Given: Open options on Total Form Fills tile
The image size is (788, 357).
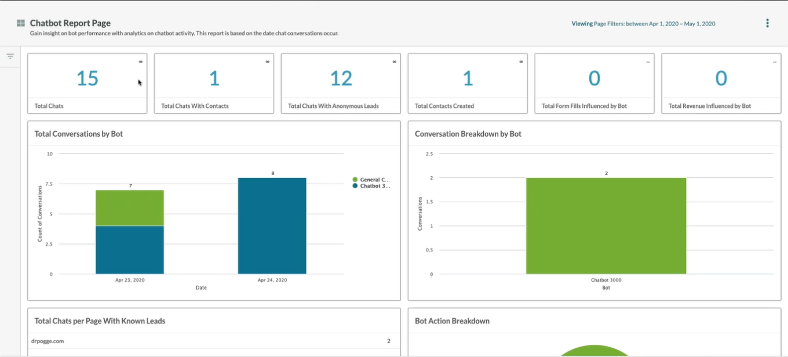Looking at the screenshot, I should coord(648,62).
